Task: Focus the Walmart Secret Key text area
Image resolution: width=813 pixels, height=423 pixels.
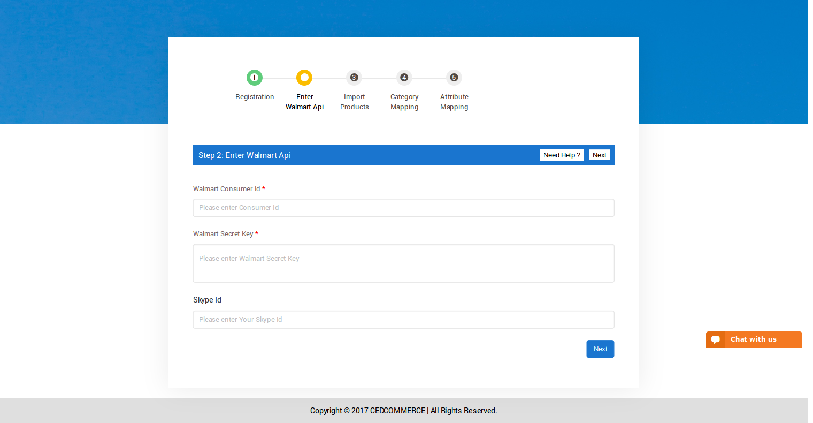Action: point(404,263)
